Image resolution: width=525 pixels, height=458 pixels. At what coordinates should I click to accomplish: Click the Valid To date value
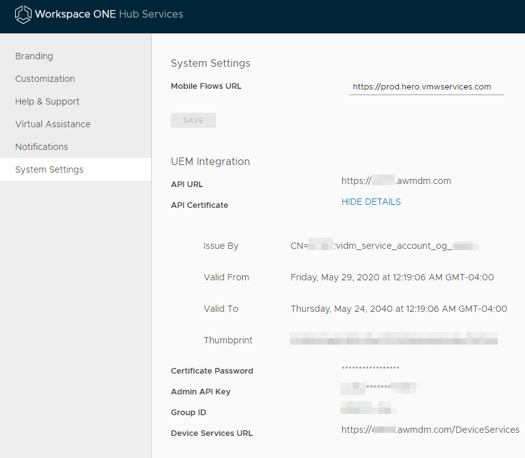click(x=398, y=309)
